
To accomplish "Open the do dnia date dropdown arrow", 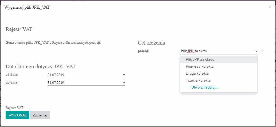I will (124, 83).
